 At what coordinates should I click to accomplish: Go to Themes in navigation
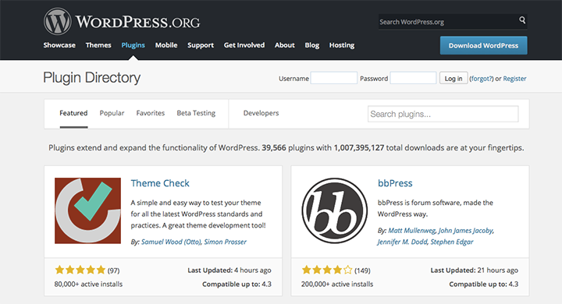tap(98, 45)
